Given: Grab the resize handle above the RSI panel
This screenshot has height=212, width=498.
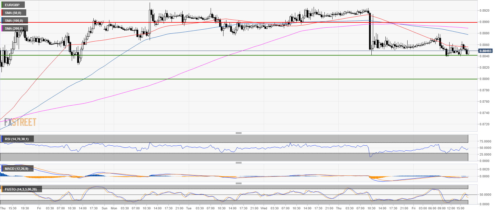Looking at the screenshot, I should pos(238,133).
